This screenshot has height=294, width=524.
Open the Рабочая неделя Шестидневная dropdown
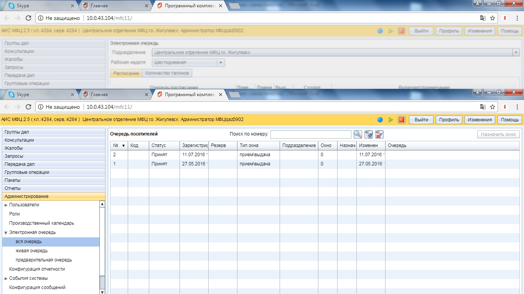(x=221, y=62)
